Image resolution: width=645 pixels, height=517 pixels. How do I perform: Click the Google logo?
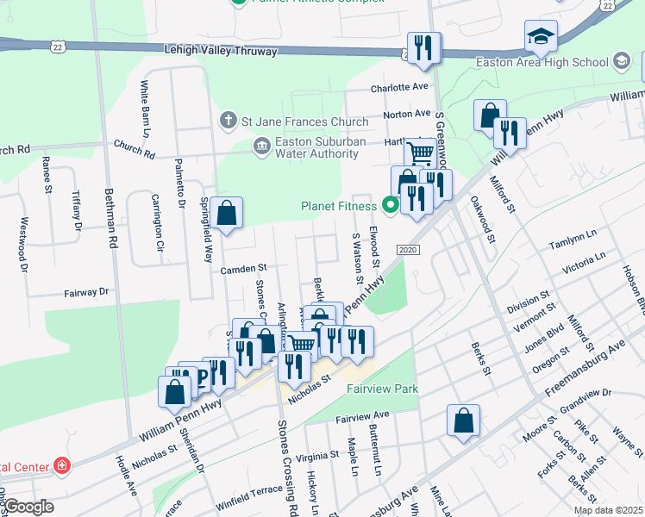28,507
